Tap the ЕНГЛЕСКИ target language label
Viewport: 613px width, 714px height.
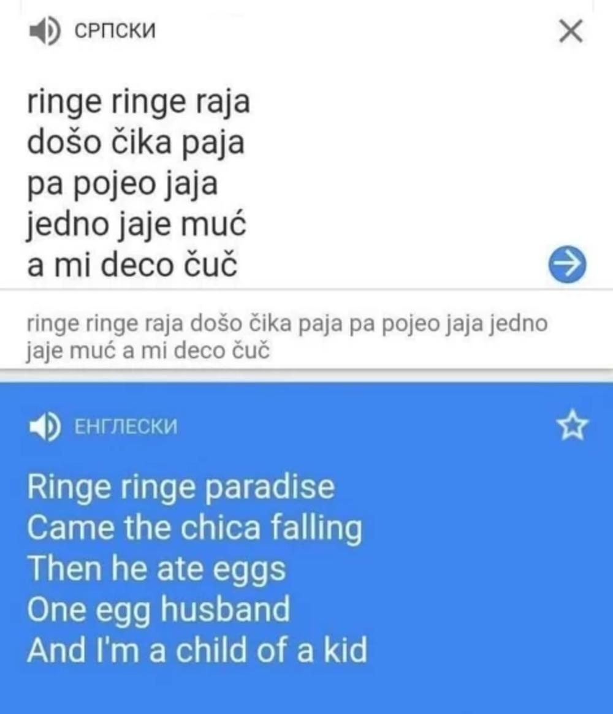coord(125,426)
